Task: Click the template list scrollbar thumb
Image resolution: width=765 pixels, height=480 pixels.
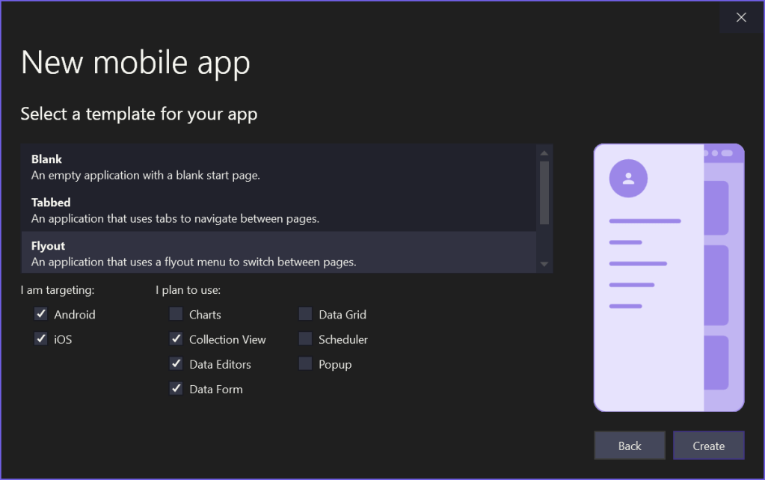Action: 544,192
